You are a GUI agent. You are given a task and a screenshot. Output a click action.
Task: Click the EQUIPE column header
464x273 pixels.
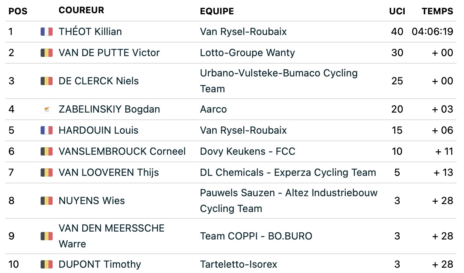coord(217,11)
